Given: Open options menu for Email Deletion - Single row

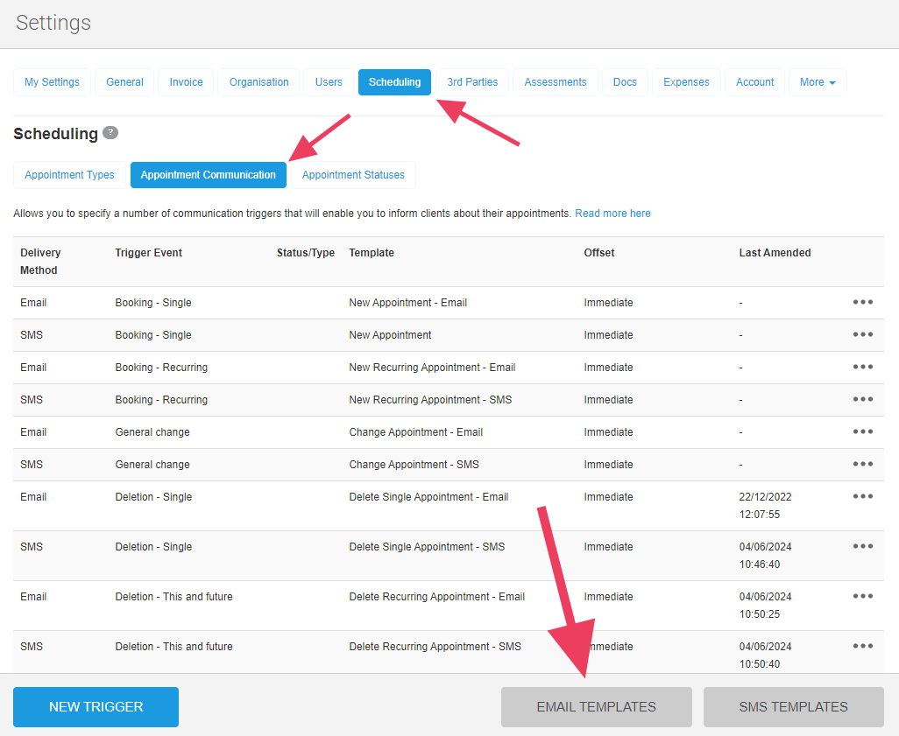Looking at the screenshot, I should [862, 496].
